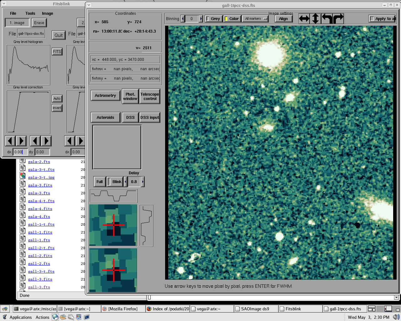Click first image right-shift arrow beside it
This screenshot has height=321, width=401.
point(21,141)
